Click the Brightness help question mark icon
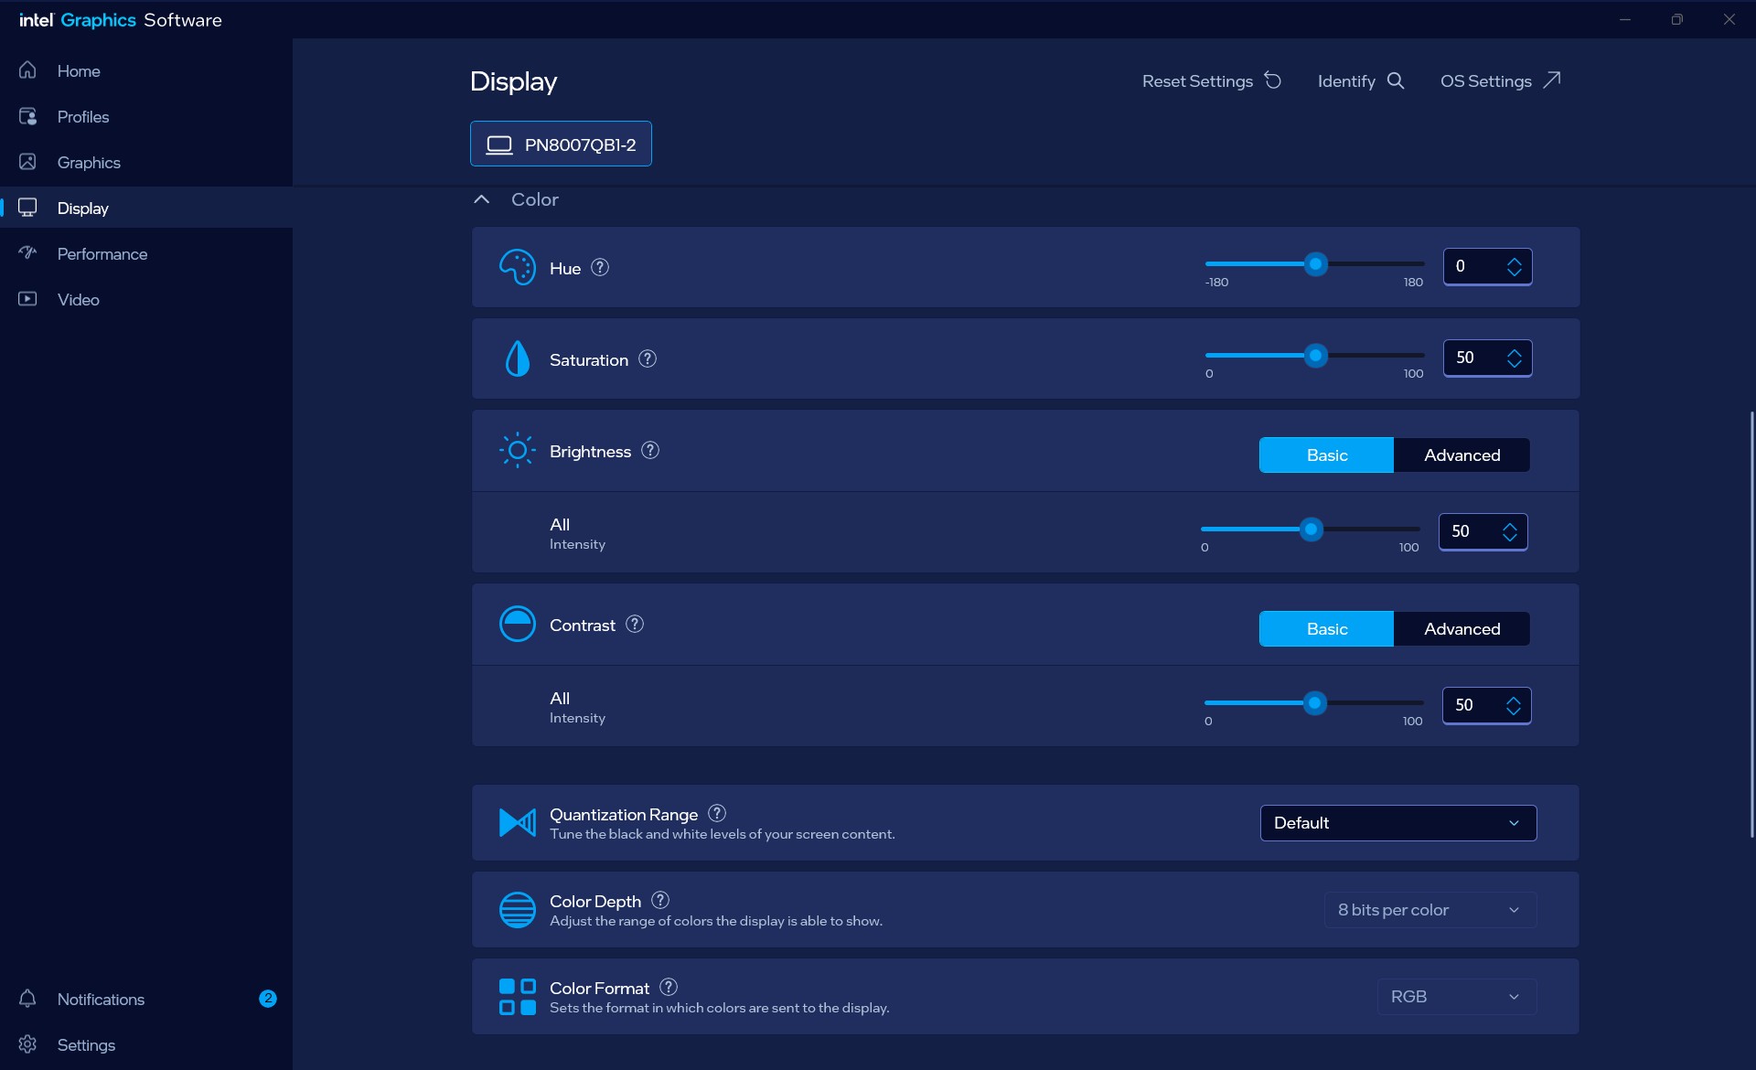 click(x=650, y=450)
